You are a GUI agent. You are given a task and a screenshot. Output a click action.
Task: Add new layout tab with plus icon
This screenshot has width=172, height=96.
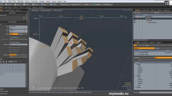(x=45, y=8)
